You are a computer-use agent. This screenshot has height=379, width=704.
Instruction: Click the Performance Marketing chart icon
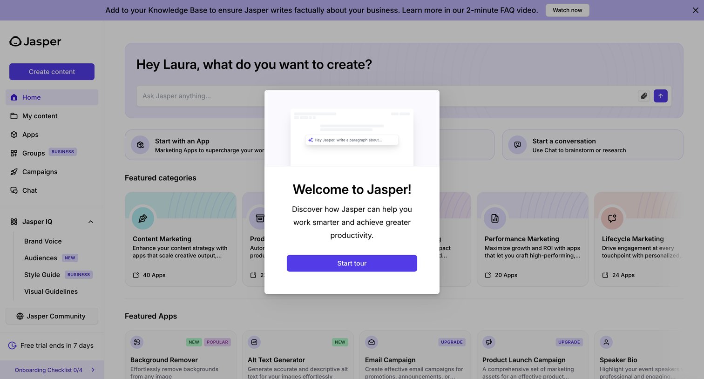(495, 218)
